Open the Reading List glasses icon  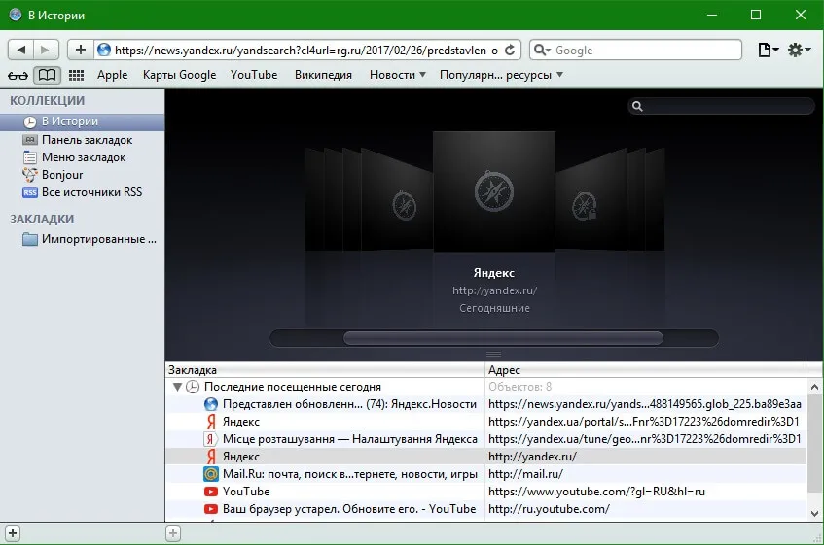pos(18,76)
